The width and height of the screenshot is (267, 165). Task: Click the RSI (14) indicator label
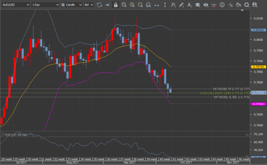click(11, 135)
